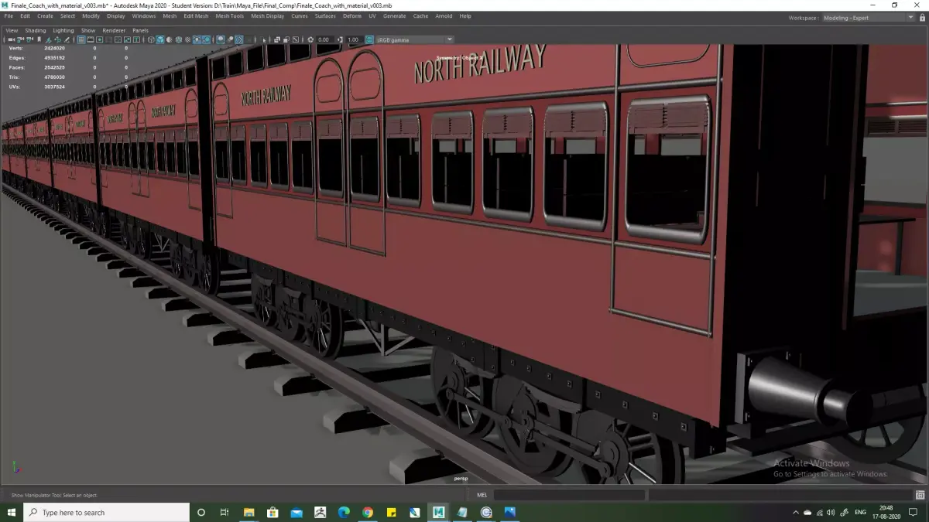Viewport: 929px width, 522px height.
Task: Toggle the Film Gate display
Action: pos(90,39)
